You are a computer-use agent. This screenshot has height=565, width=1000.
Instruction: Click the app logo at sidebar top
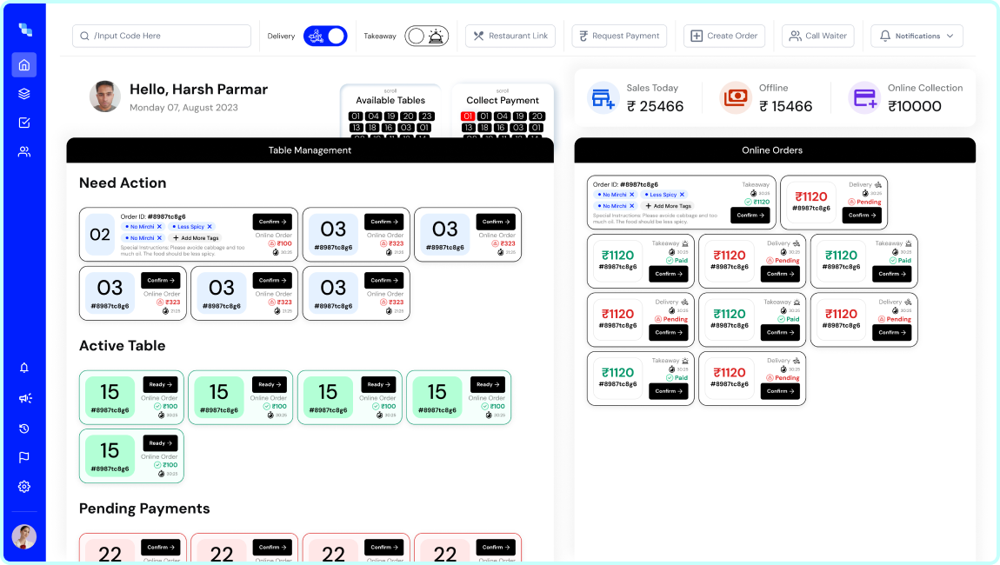pos(25,30)
